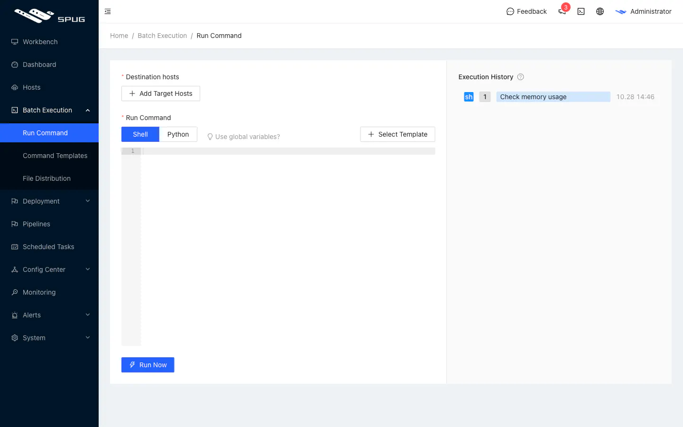The height and width of the screenshot is (427, 683).
Task: Open the Administrator user dropdown
Action: (x=643, y=11)
